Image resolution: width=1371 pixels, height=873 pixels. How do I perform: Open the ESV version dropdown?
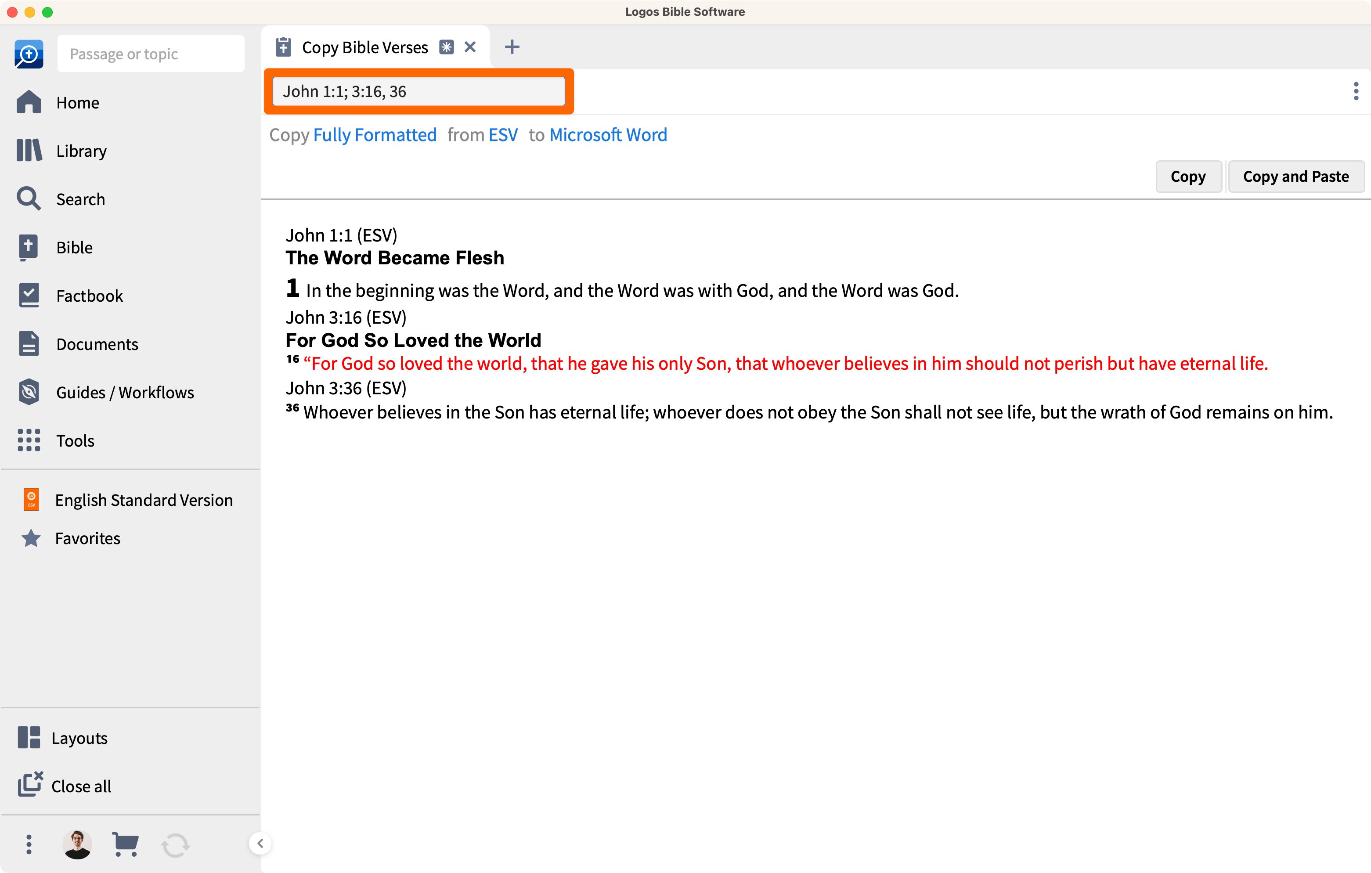(503, 134)
